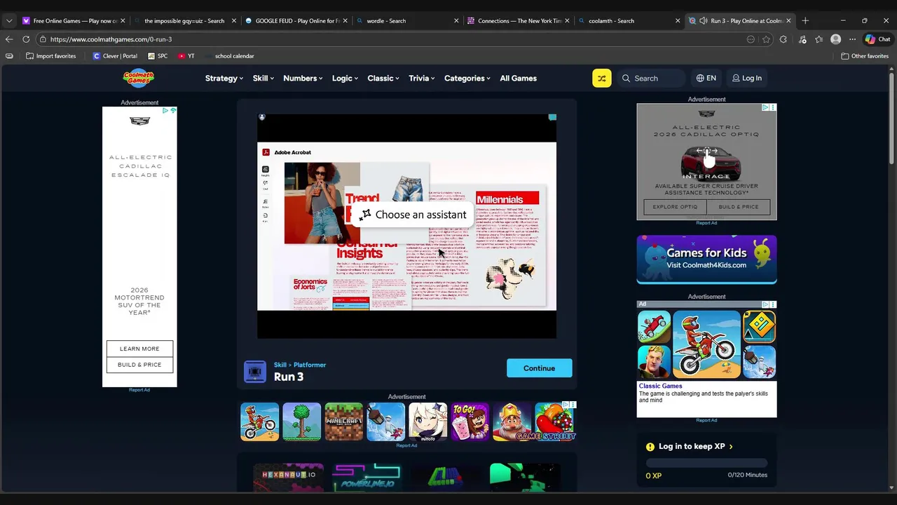Viewport: 897px width, 505px height.
Task: Click the browser Back arrow
Action: [9, 39]
